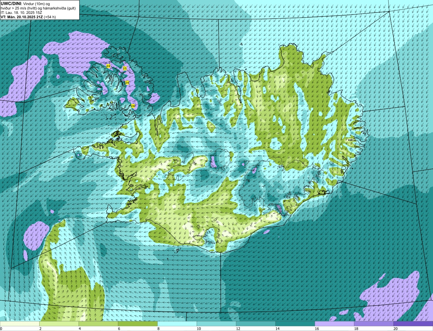Click the above-20 m/s dark purple legend swatch
The image size is (433, 331).
point(413,324)
